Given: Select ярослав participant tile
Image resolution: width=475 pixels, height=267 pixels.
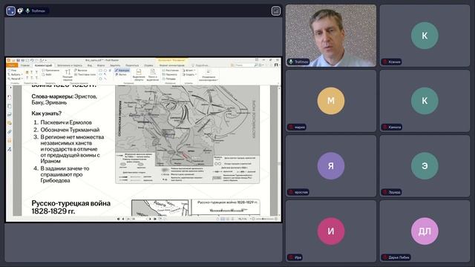Looking at the screenshot, I should coord(331,166).
